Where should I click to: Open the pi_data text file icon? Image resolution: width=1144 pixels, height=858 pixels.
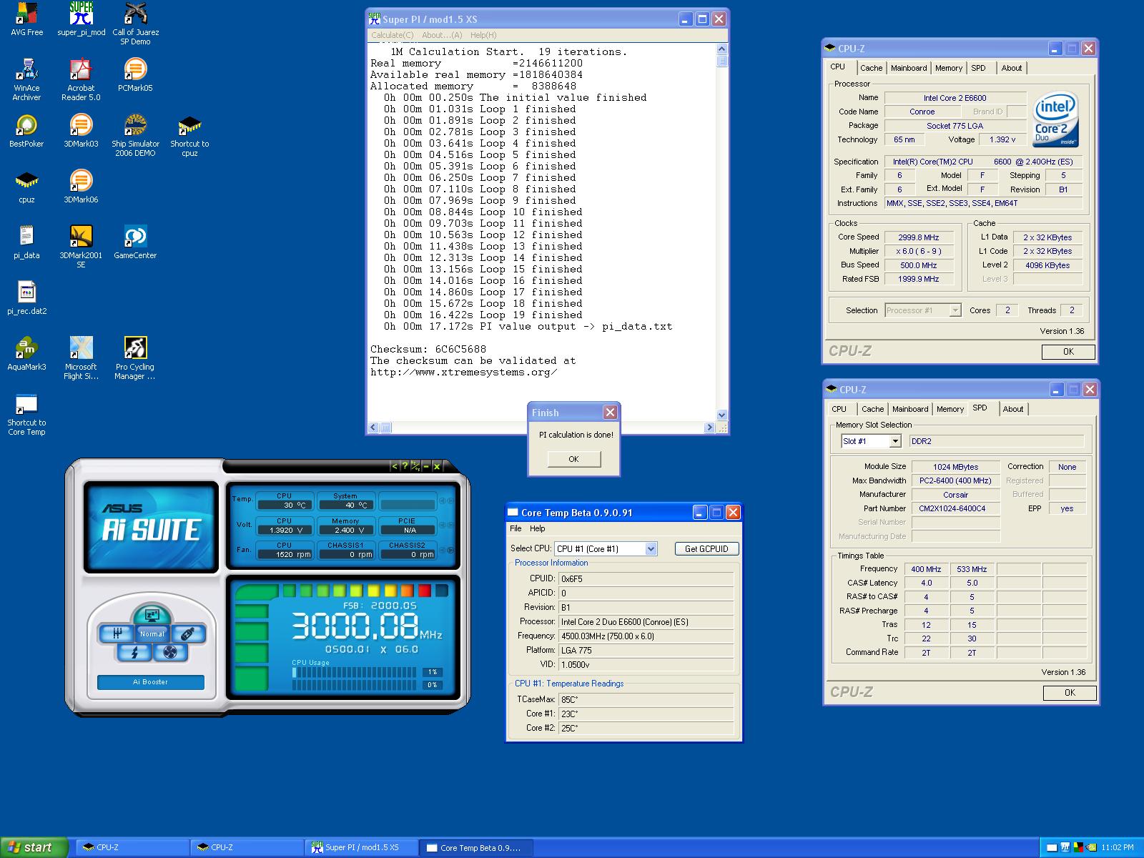click(x=26, y=242)
